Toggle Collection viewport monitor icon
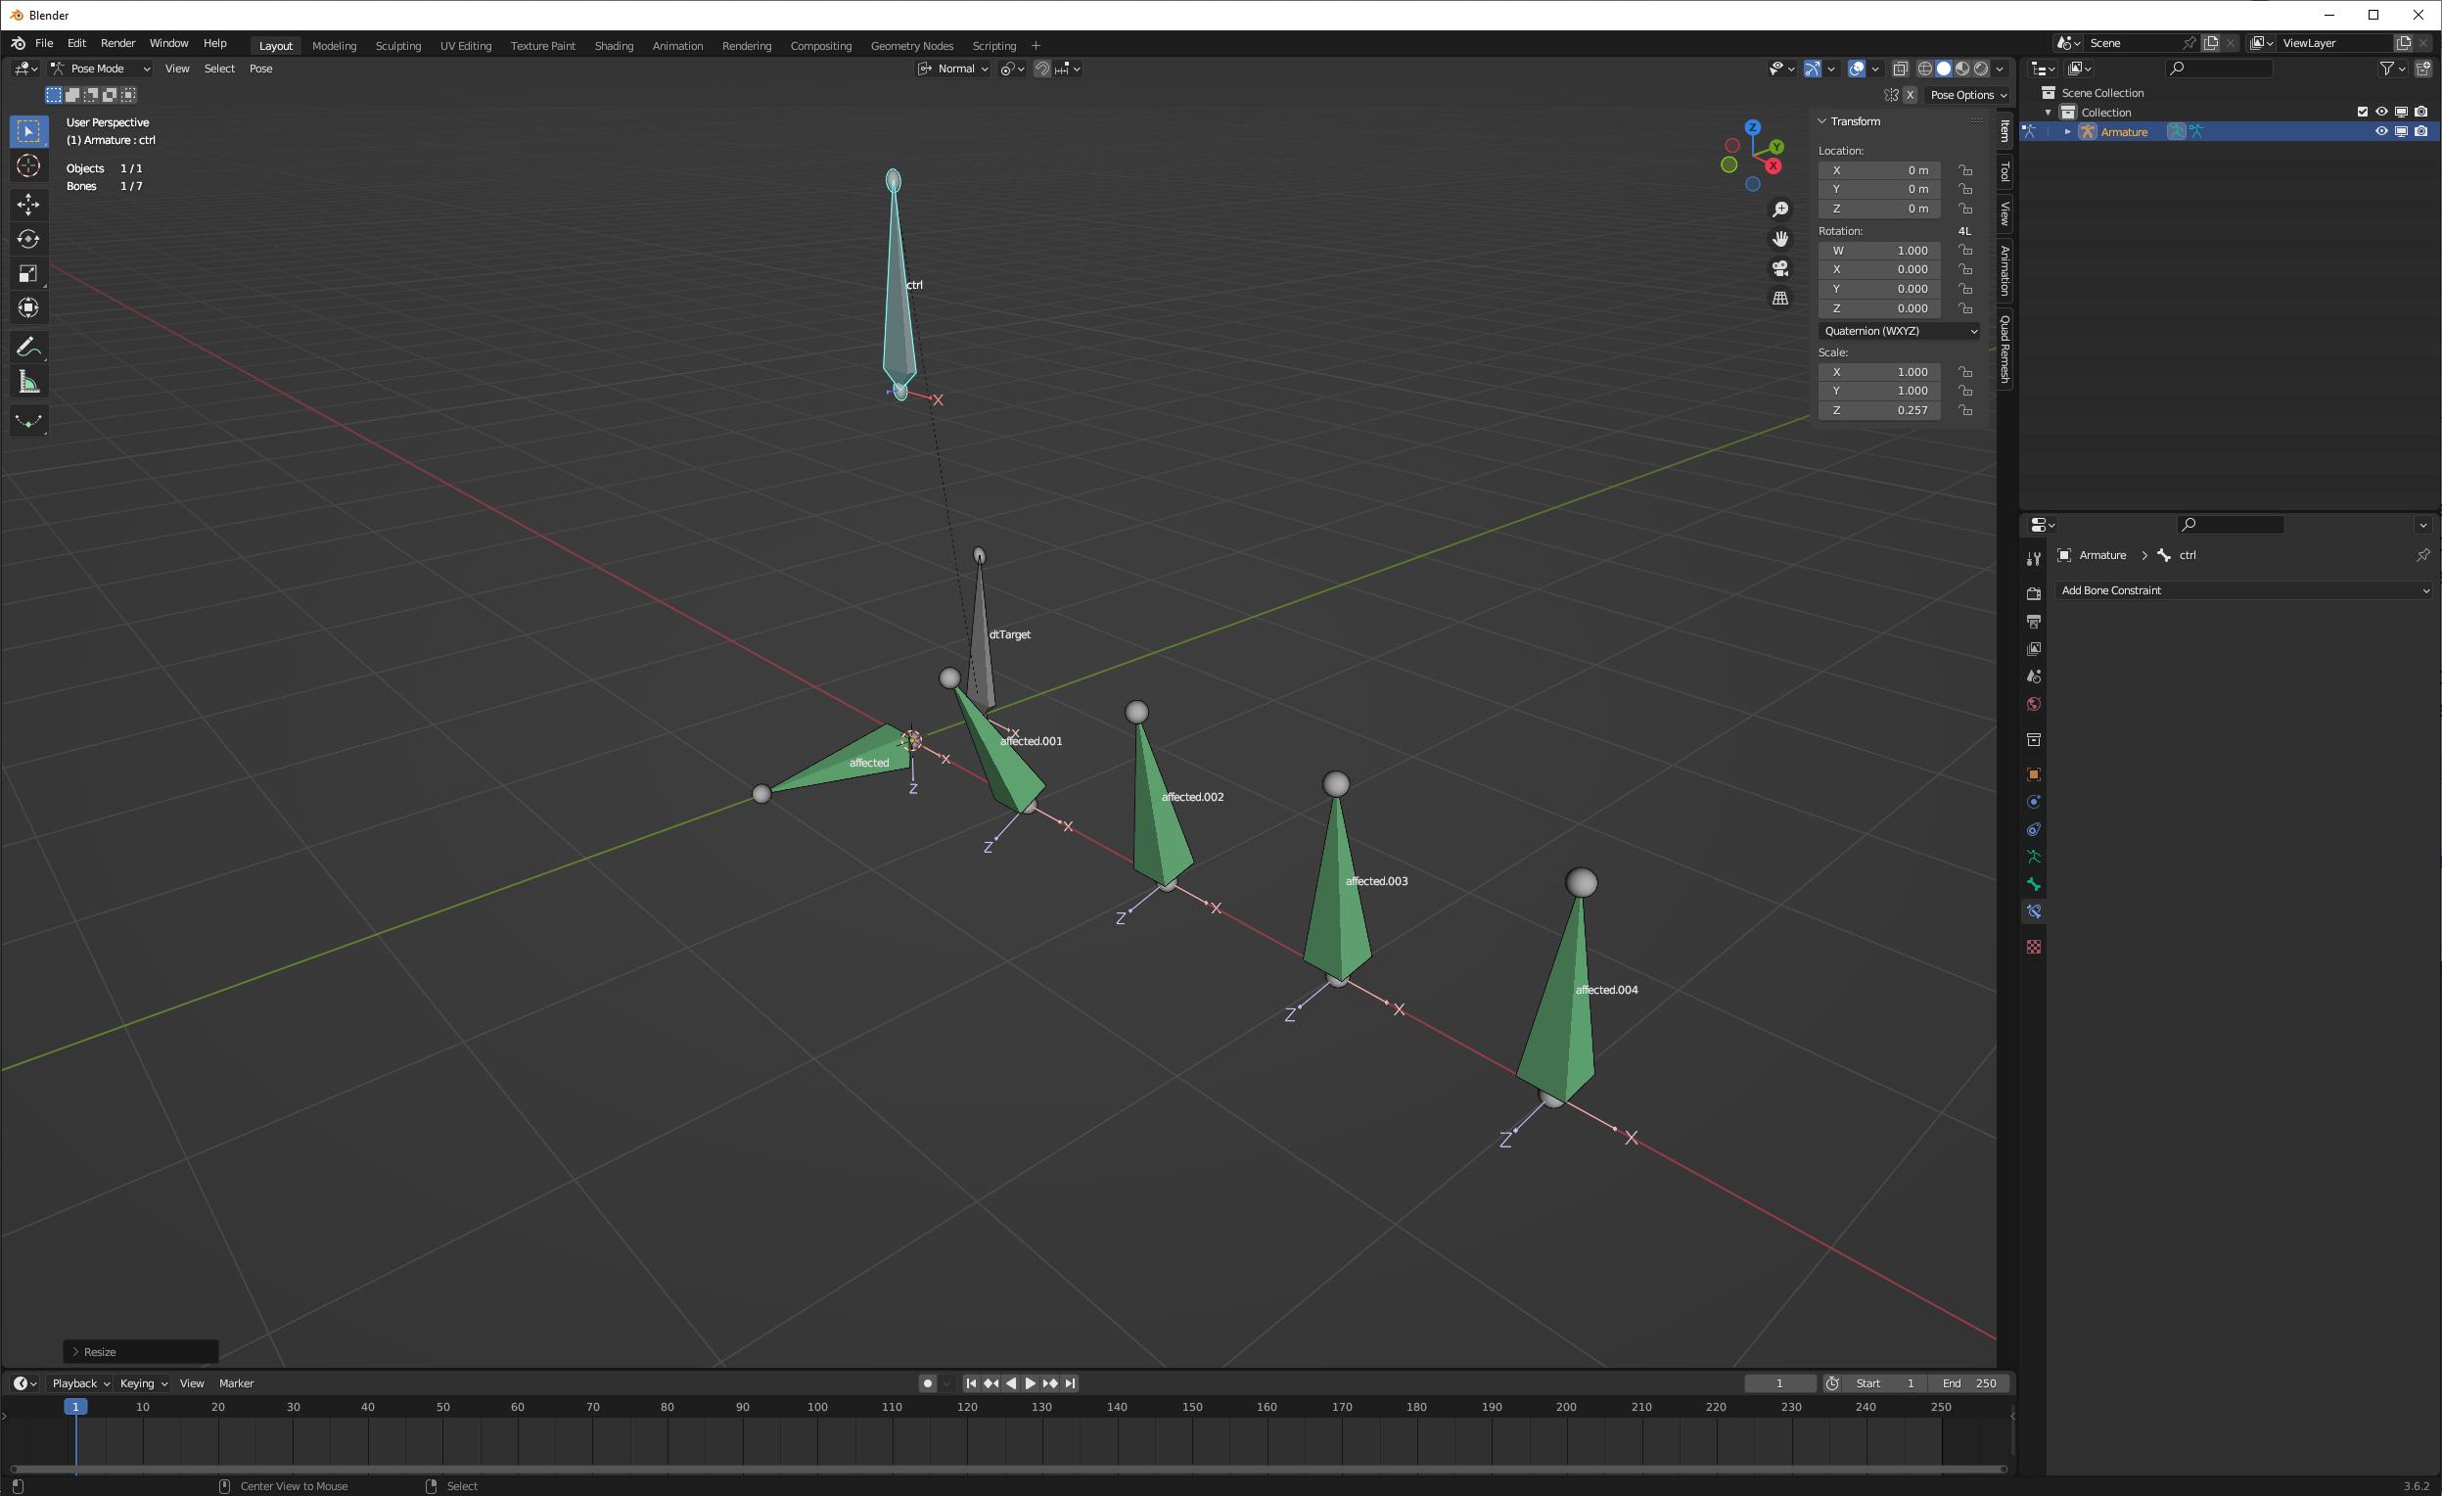 [x=2401, y=112]
